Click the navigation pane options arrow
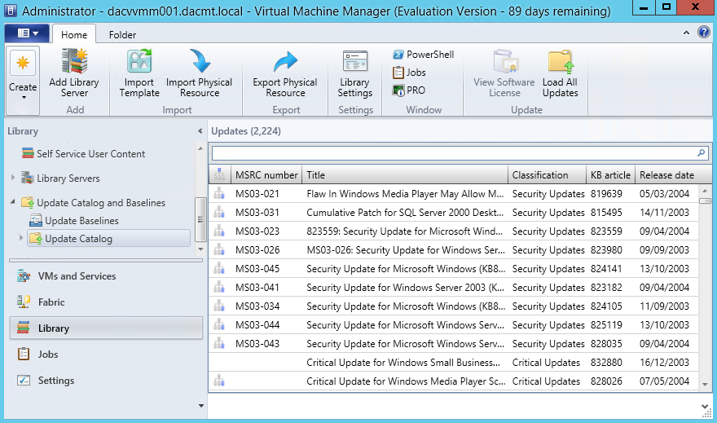Image resolution: width=717 pixels, height=423 pixels. point(200,406)
